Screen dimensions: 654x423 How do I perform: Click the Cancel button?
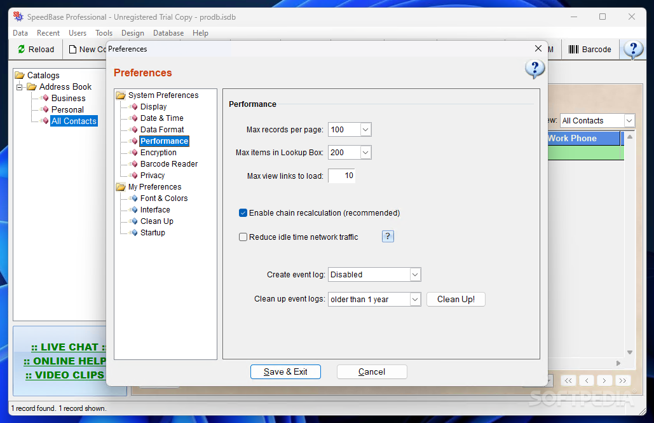click(x=372, y=371)
